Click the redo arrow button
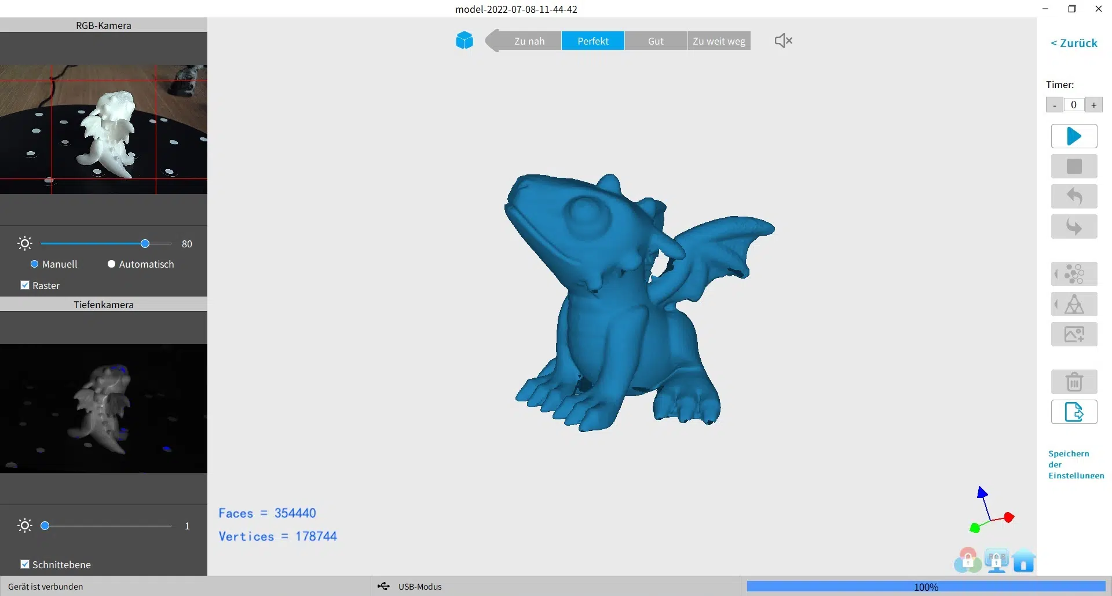1112x596 pixels. (x=1074, y=226)
